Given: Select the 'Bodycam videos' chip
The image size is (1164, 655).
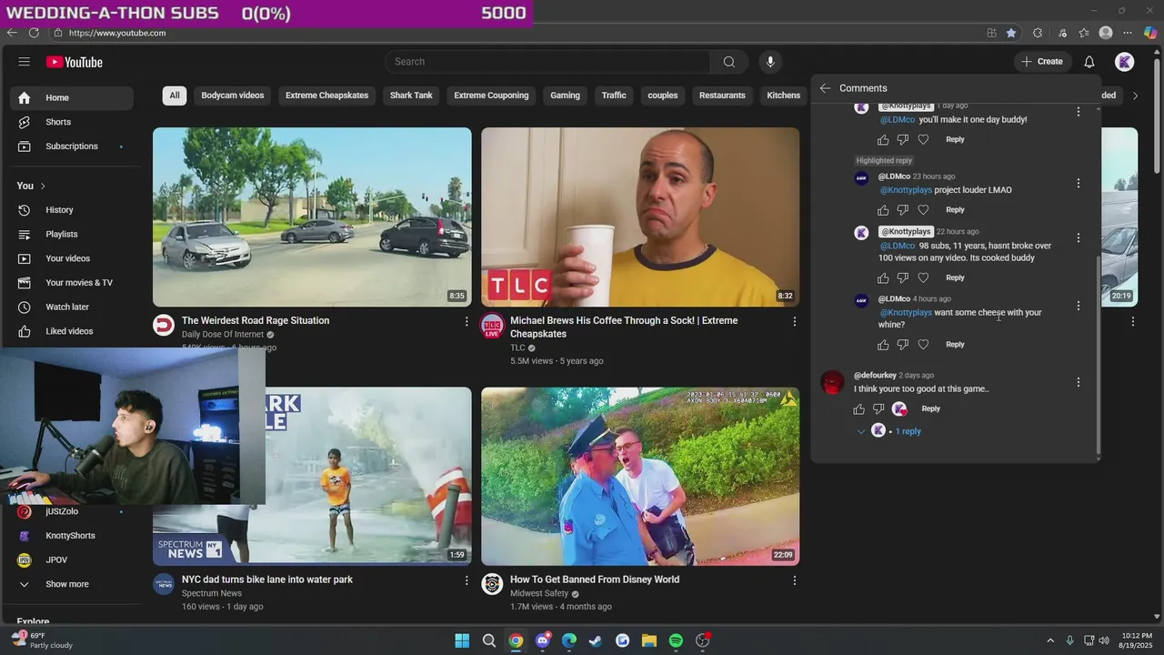Looking at the screenshot, I should [x=233, y=96].
